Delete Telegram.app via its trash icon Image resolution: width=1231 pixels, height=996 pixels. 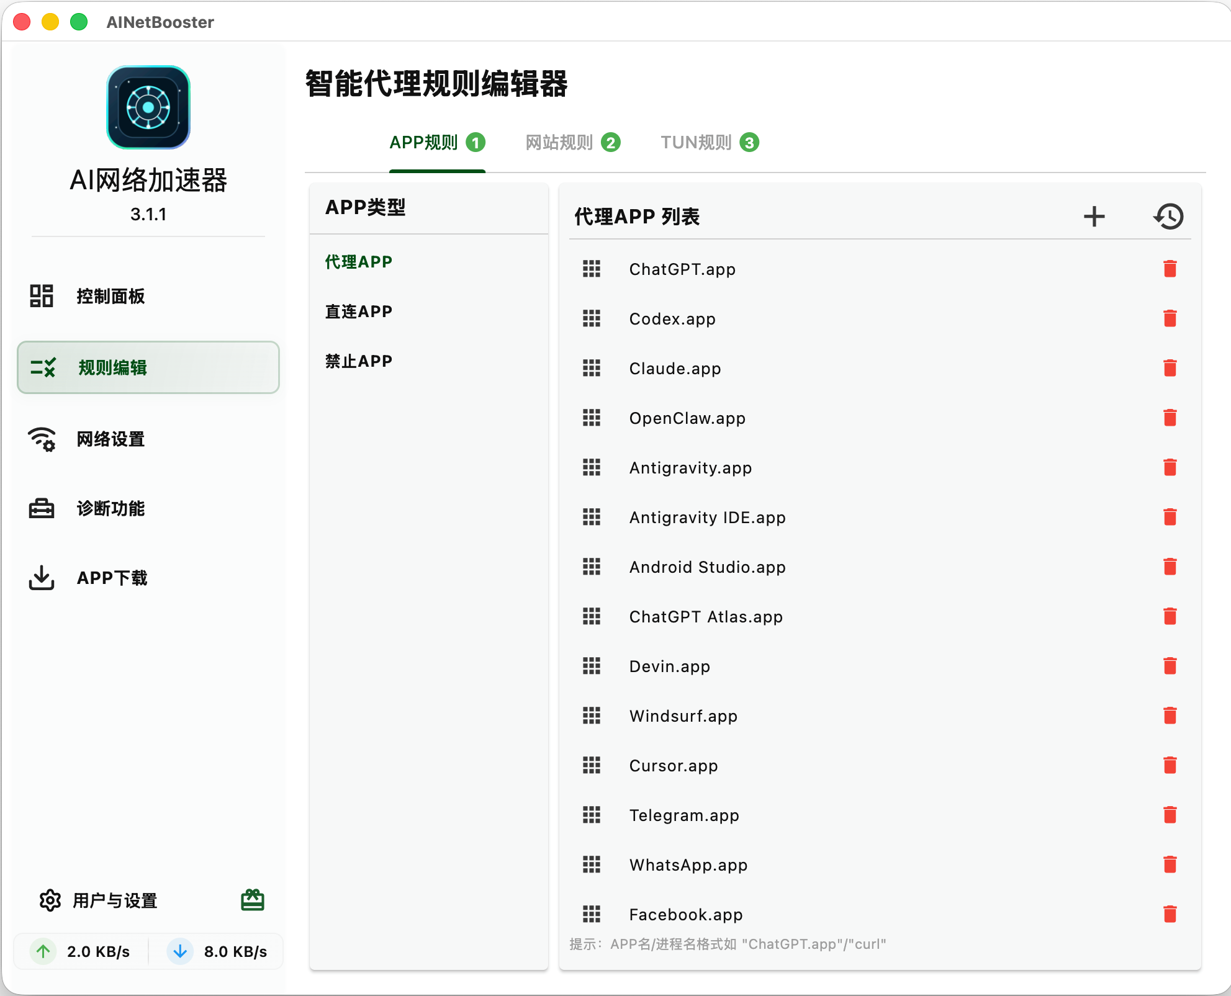point(1170,815)
